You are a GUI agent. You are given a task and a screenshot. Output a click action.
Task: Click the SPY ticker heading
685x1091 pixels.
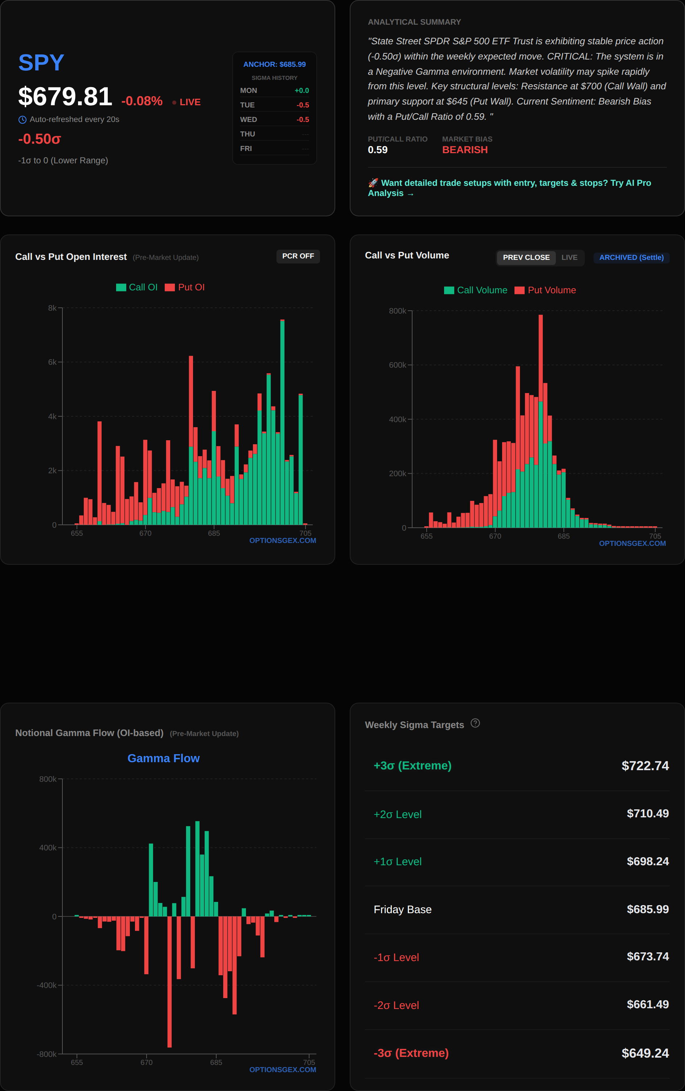tap(41, 62)
